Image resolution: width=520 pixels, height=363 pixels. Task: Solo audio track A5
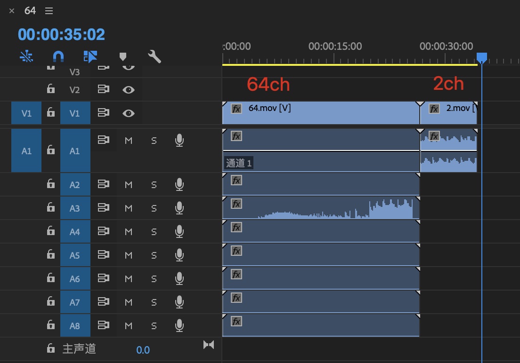[154, 255]
